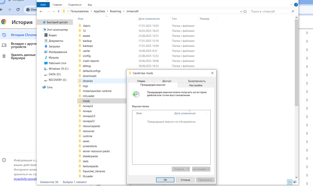Select Network in the navigation pane
The width and height of the screenshot is (313, 186).
pos(48,87)
